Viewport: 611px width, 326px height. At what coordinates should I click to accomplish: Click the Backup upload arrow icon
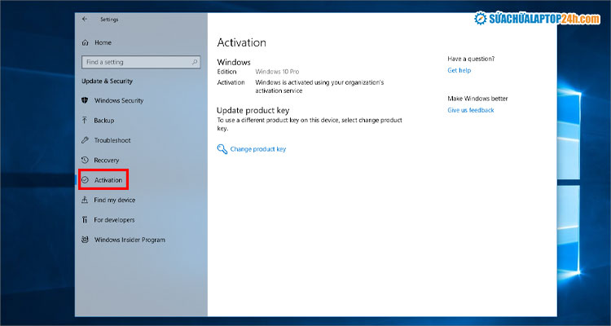point(86,121)
